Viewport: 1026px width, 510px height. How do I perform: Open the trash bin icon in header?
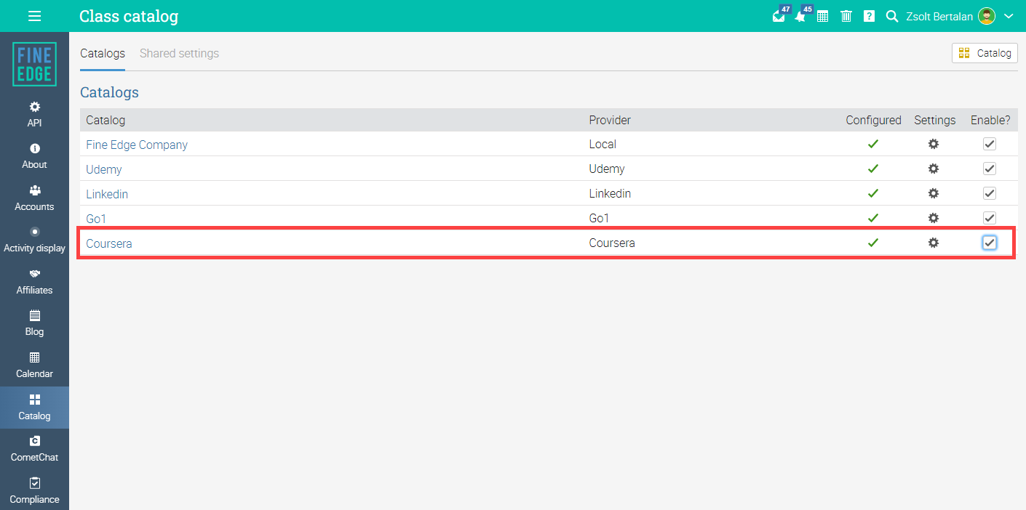coord(846,16)
